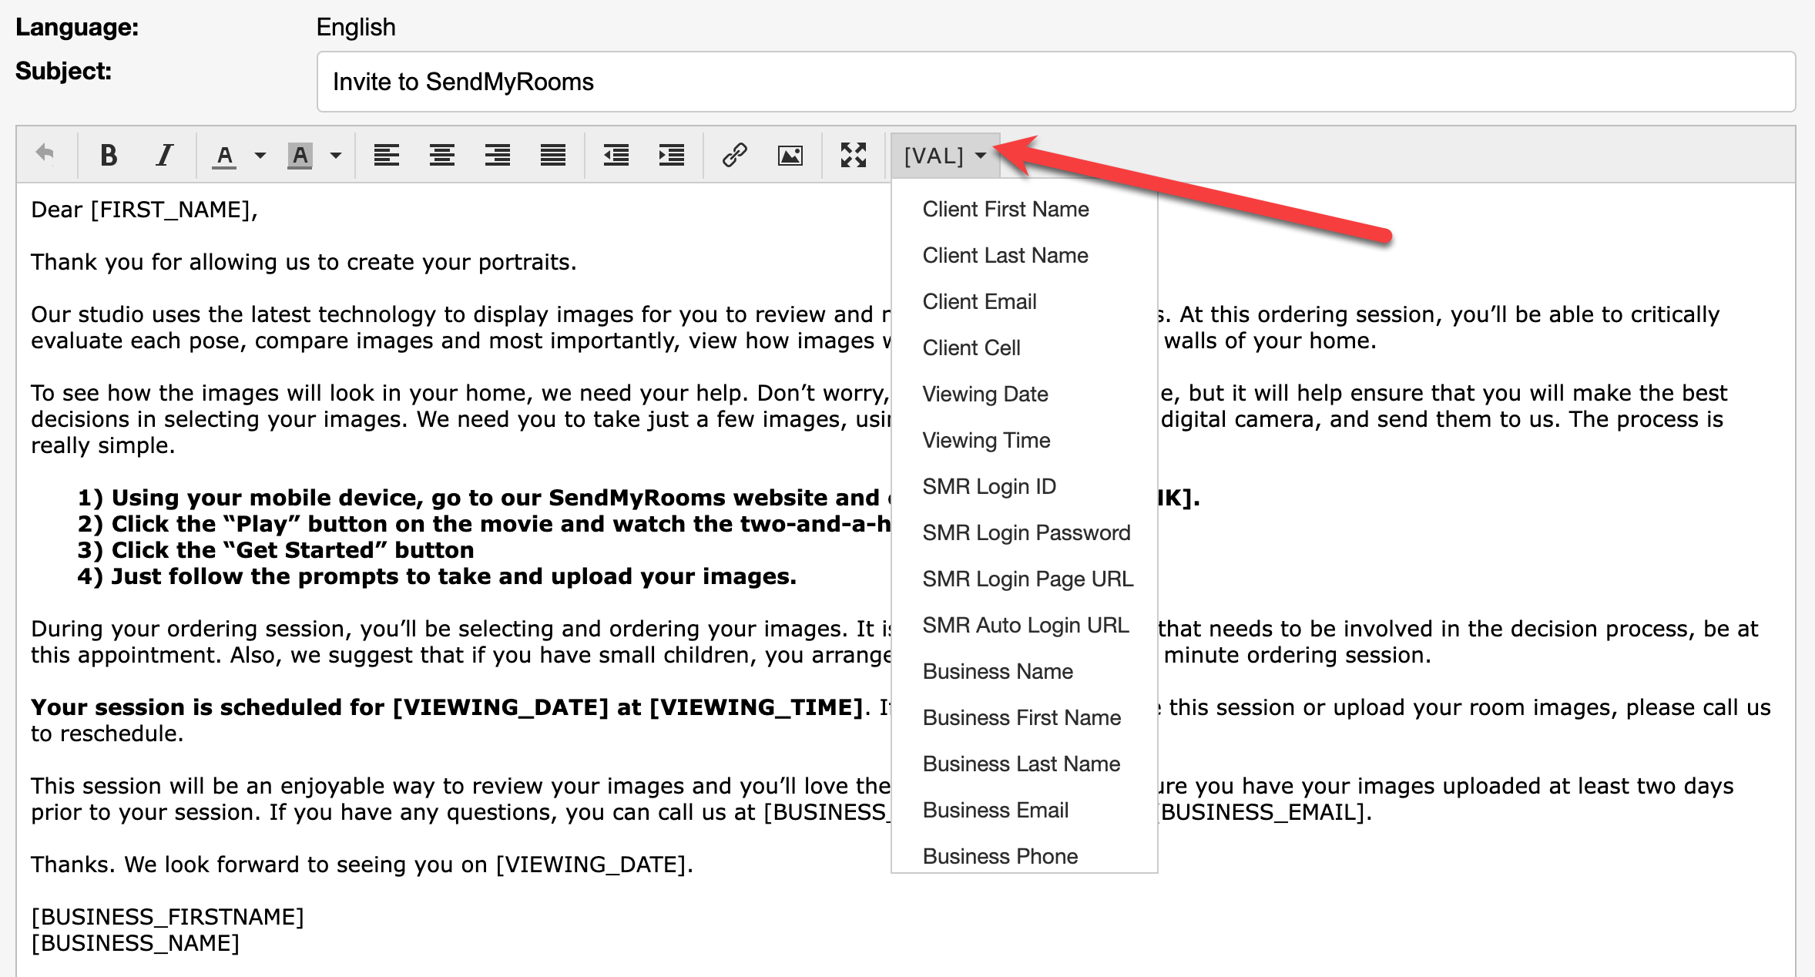Decrease indent of paragraph

tap(616, 156)
